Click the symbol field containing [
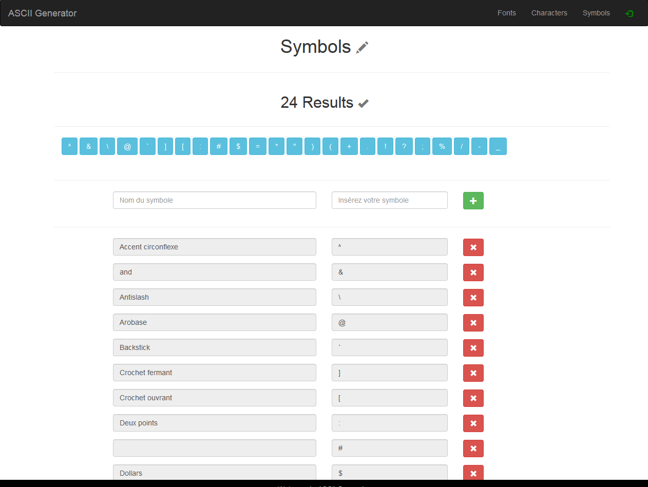The width and height of the screenshot is (648, 487). tap(390, 398)
